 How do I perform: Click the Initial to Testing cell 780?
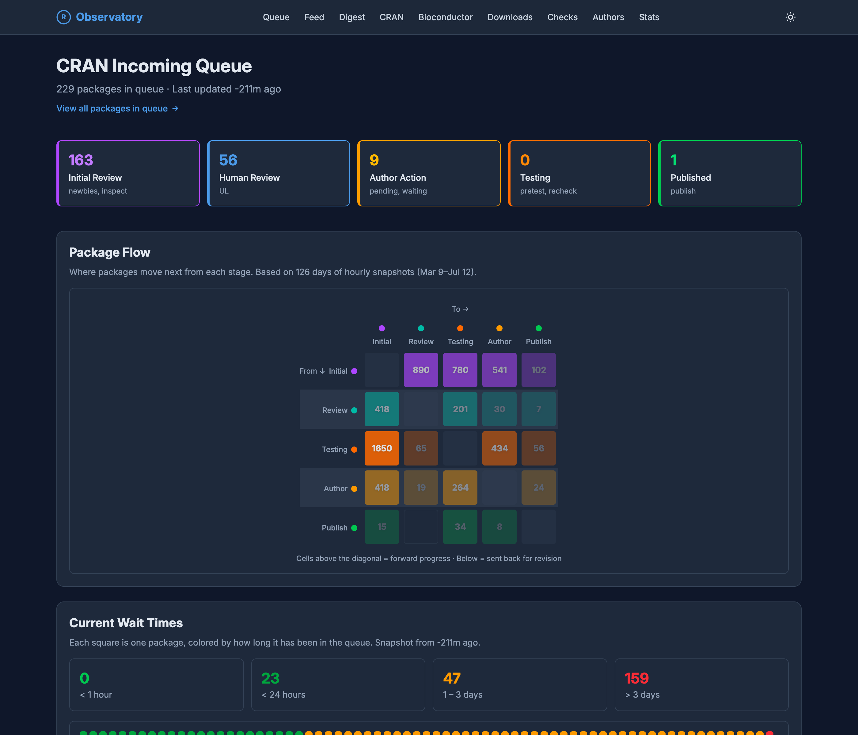[460, 370]
